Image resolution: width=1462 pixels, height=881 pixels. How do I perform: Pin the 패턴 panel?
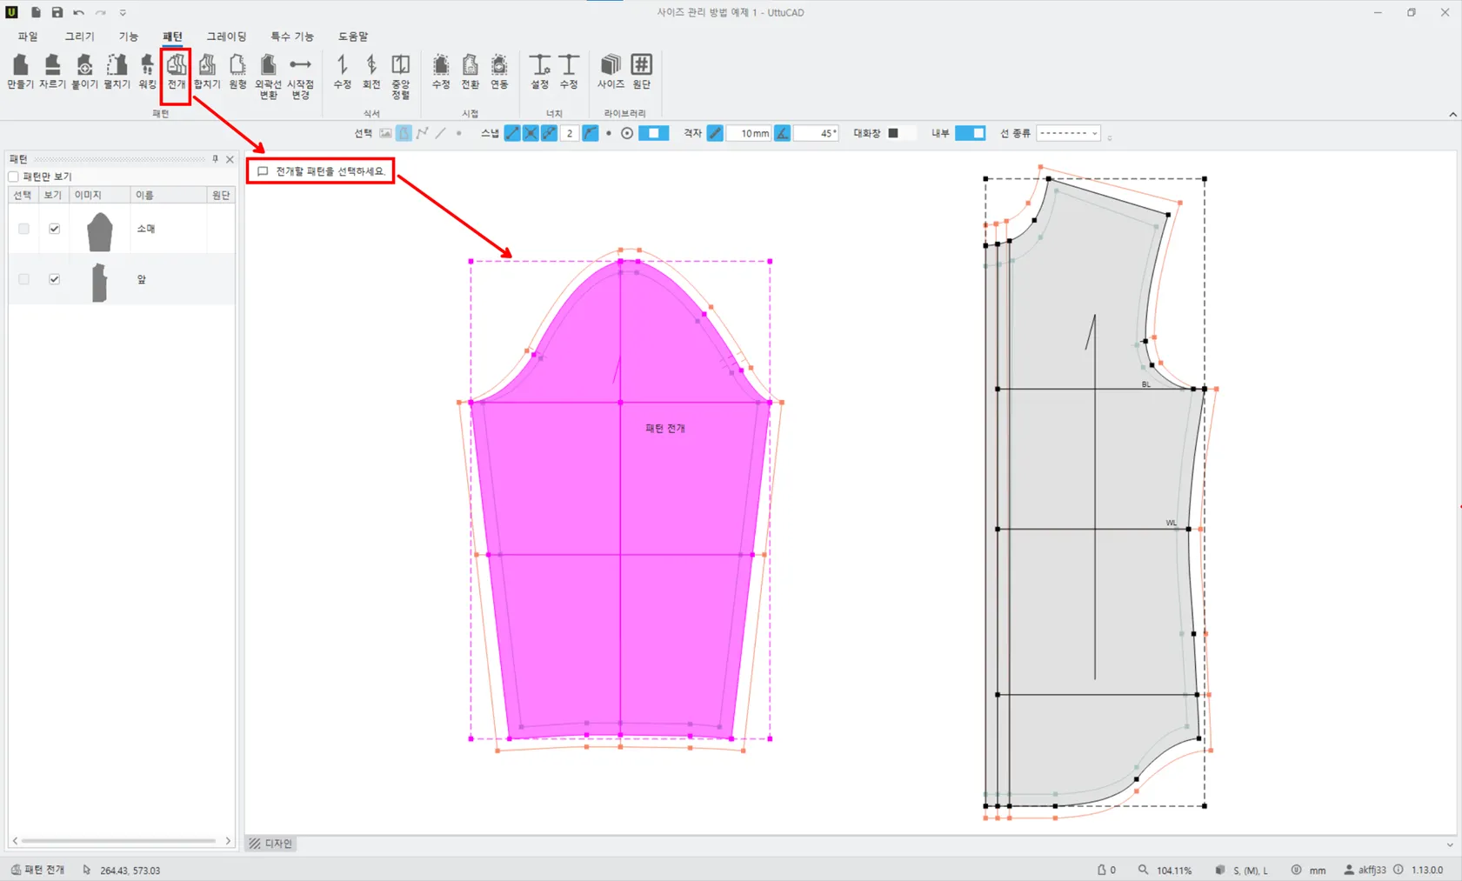pyautogui.click(x=215, y=159)
